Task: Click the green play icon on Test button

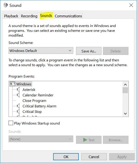Action: click(x=85, y=140)
